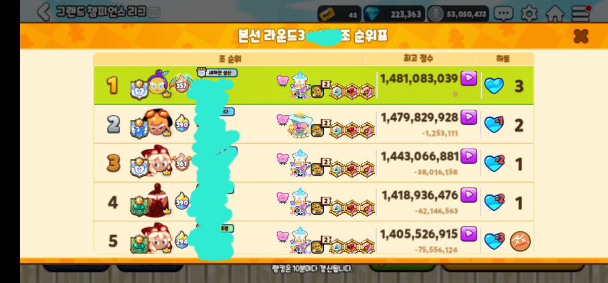Screen dimensions: 608x283
Task: Play replay for the 1,443,066,881 score
Action: (469, 156)
